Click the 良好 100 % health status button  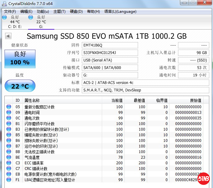(x=20, y=59)
